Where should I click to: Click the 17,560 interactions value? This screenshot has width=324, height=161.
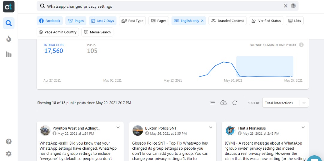pos(53,51)
